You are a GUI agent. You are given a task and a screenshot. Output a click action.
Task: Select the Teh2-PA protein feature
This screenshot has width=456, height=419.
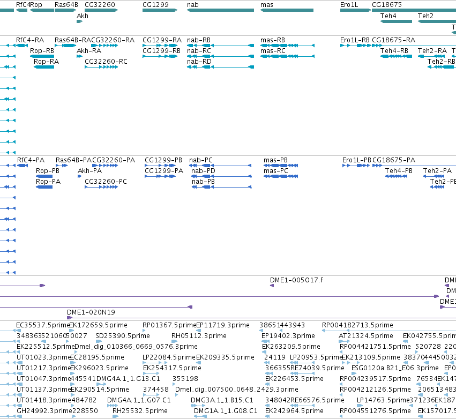[434, 176]
